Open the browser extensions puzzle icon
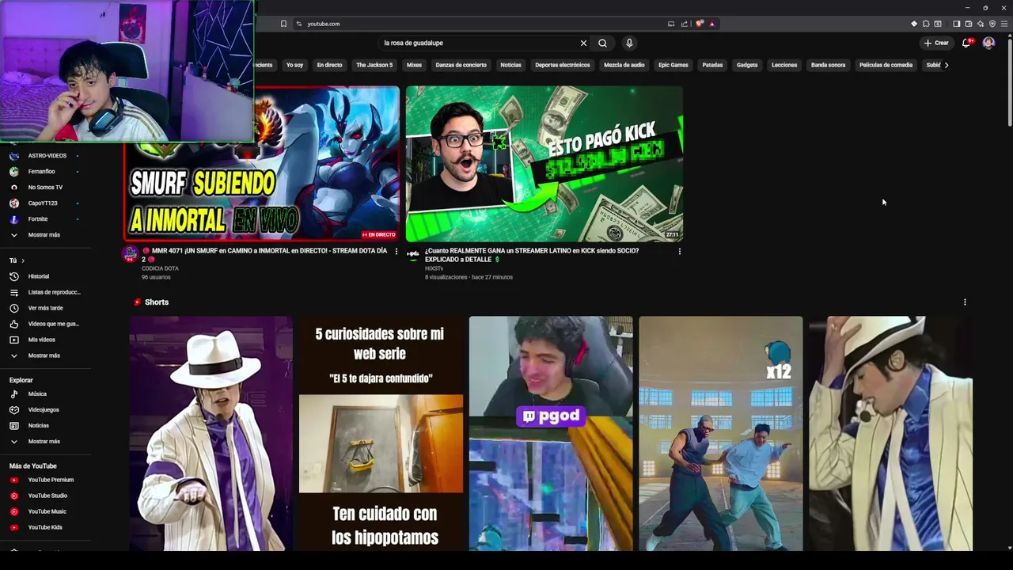This screenshot has width=1013, height=570. (926, 24)
